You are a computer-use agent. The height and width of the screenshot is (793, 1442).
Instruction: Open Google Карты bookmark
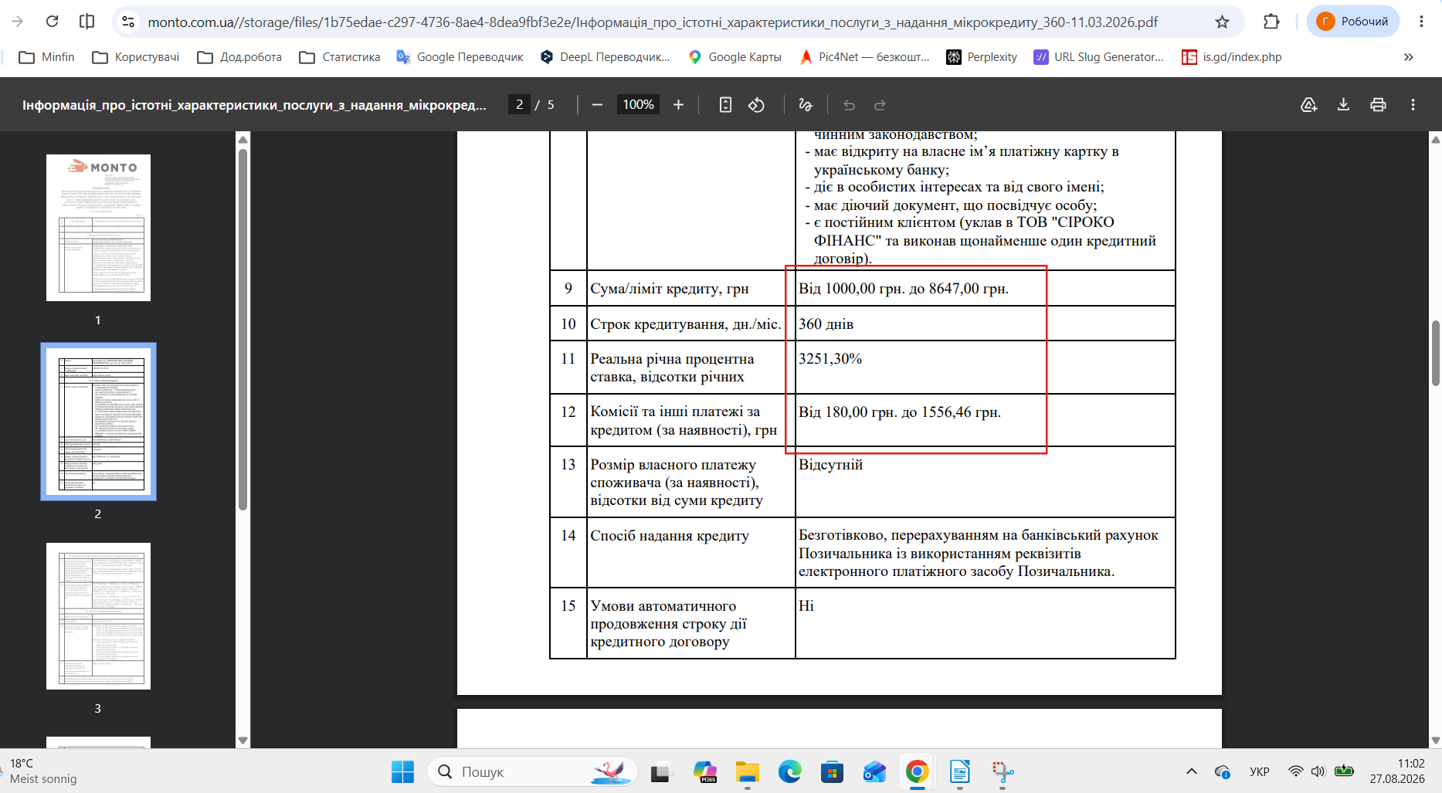click(x=735, y=57)
